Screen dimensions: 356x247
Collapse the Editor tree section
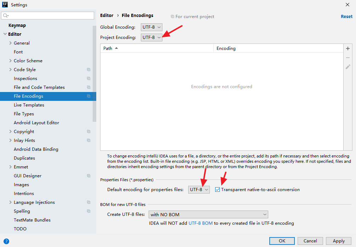(5, 34)
